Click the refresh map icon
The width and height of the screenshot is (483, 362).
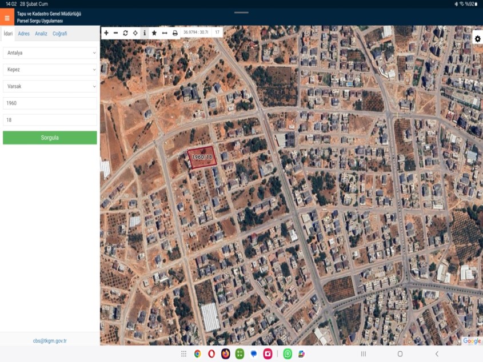tap(125, 33)
